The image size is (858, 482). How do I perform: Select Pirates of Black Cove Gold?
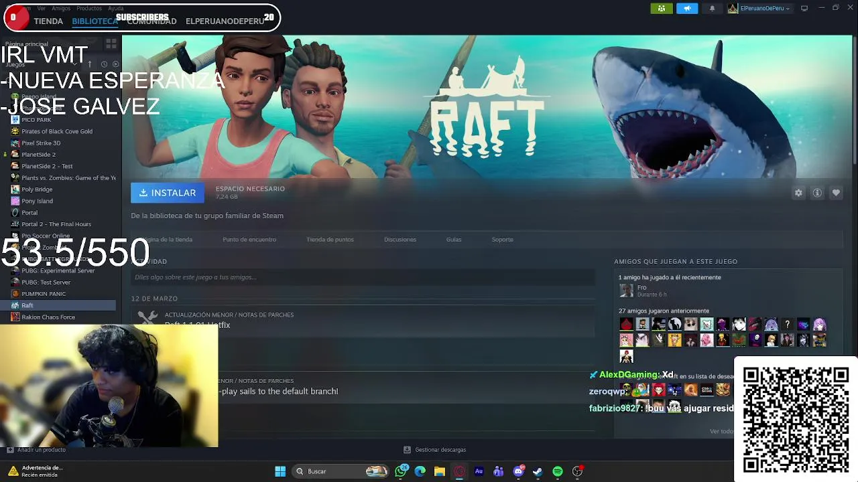click(57, 131)
